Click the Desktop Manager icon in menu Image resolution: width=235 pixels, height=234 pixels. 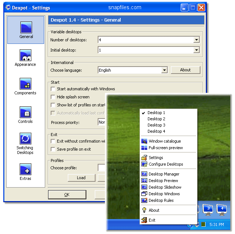point(144,174)
